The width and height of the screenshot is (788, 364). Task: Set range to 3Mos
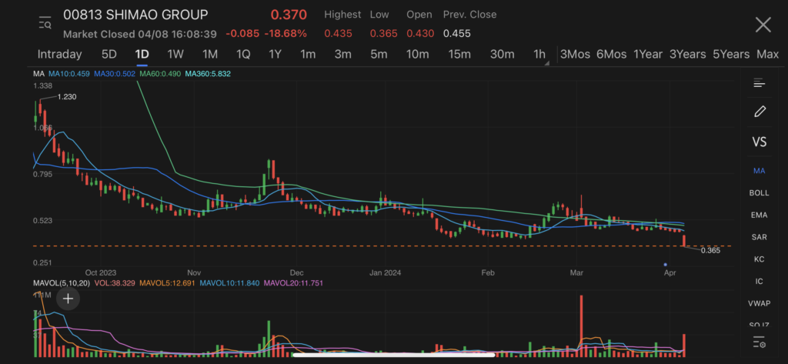click(575, 55)
